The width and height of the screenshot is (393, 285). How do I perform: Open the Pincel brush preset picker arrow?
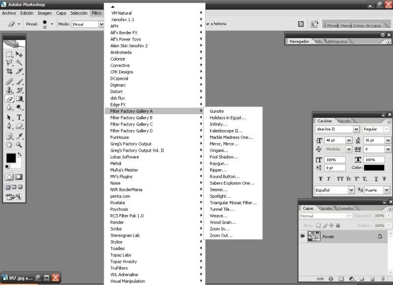coord(52,24)
